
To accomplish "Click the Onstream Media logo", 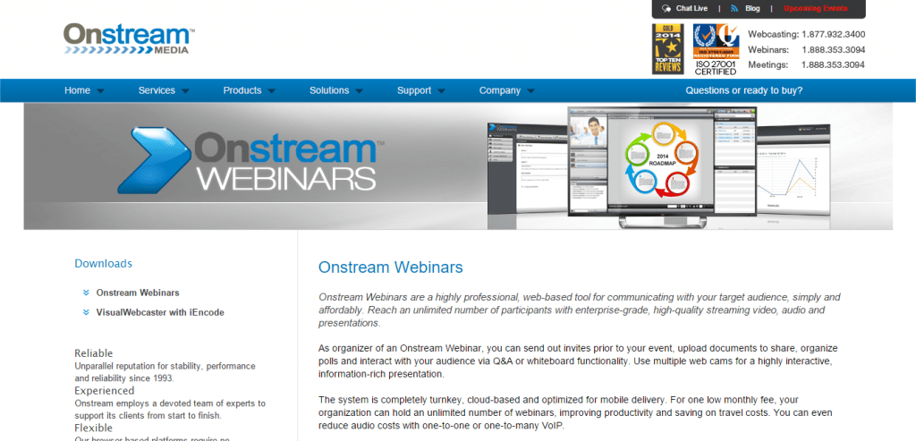I will pos(129,38).
